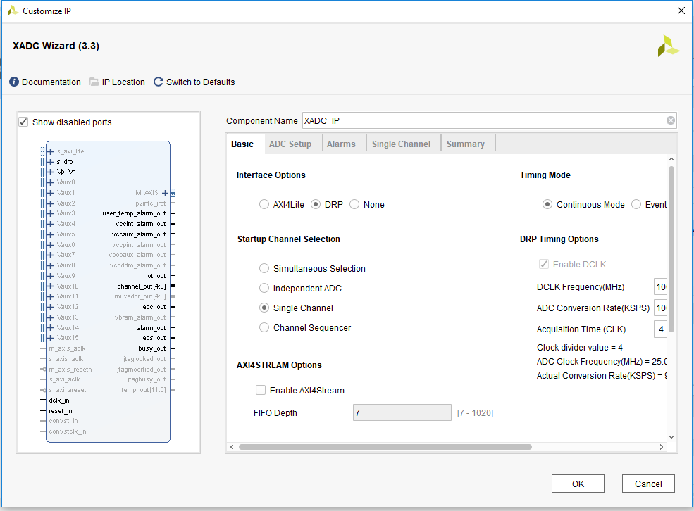Enable AXI4Stream checkbox
The width and height of the screenshot is (694, 511).
(261, 390)
